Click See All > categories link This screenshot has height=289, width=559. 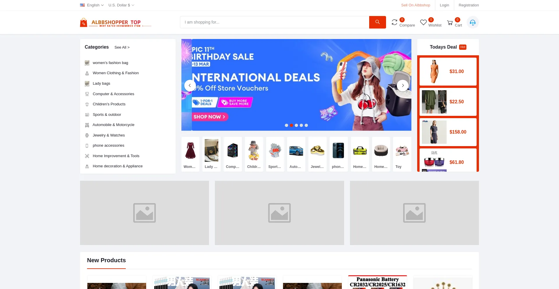tap(122, 47)
